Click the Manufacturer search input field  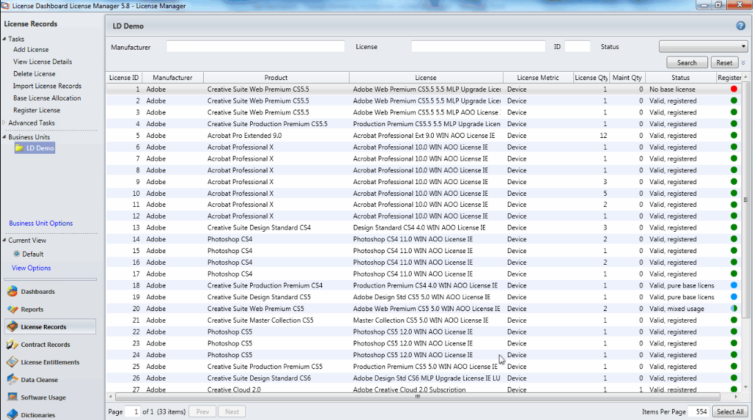coord(255,46)
